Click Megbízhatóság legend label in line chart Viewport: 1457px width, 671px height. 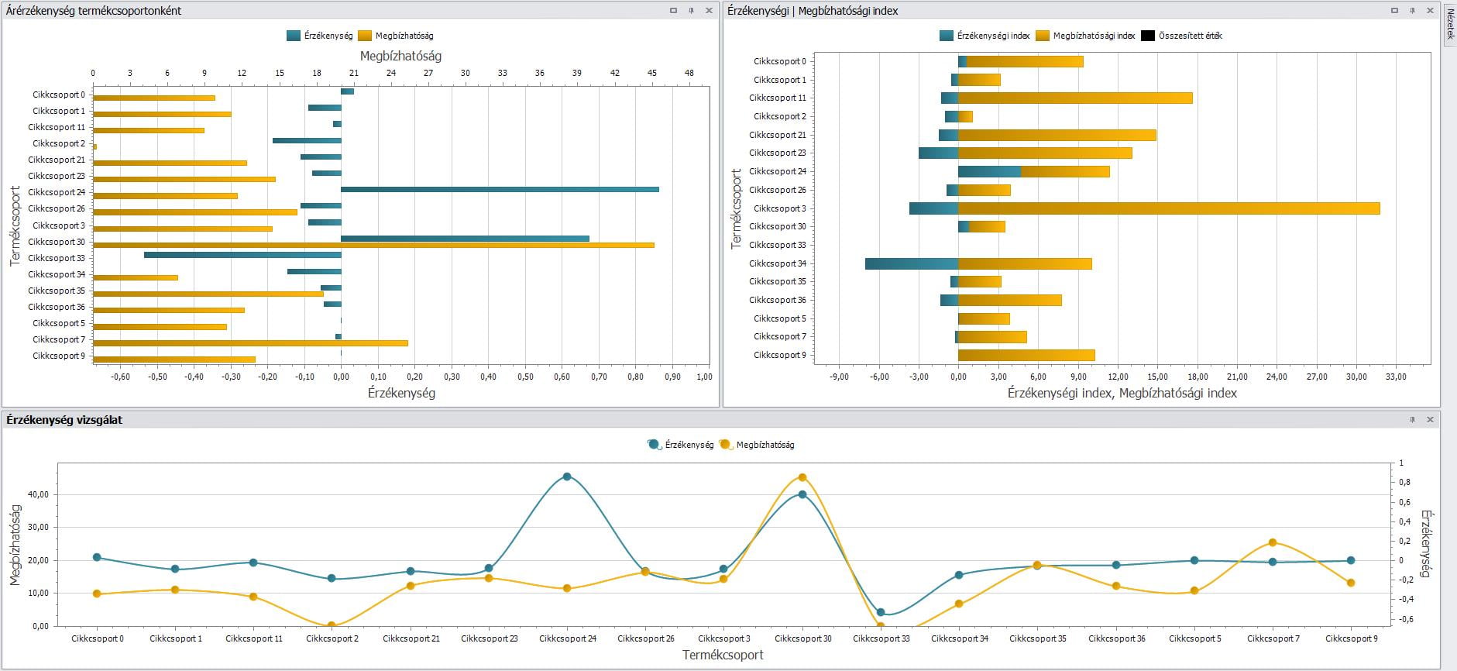click(765, 445)
